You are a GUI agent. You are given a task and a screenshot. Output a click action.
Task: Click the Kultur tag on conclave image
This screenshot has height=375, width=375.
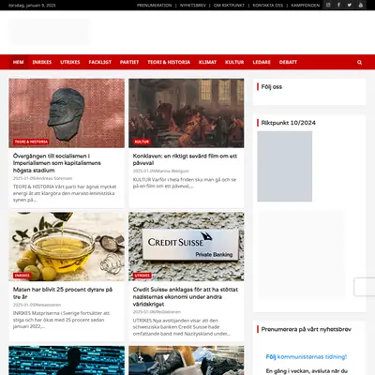pyautogui.click(x=142, y=142)
